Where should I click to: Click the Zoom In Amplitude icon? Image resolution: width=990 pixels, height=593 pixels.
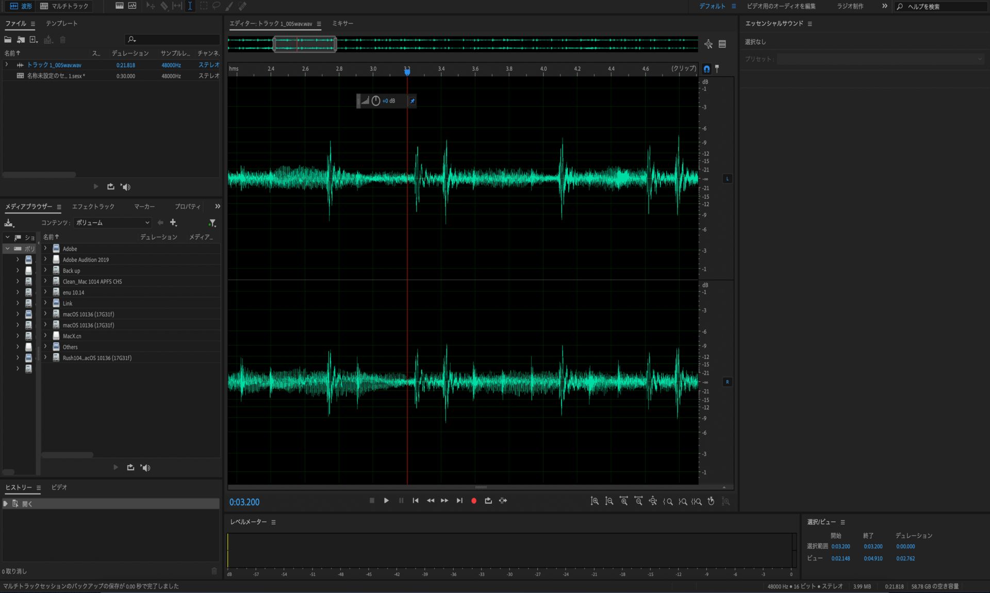595,501
